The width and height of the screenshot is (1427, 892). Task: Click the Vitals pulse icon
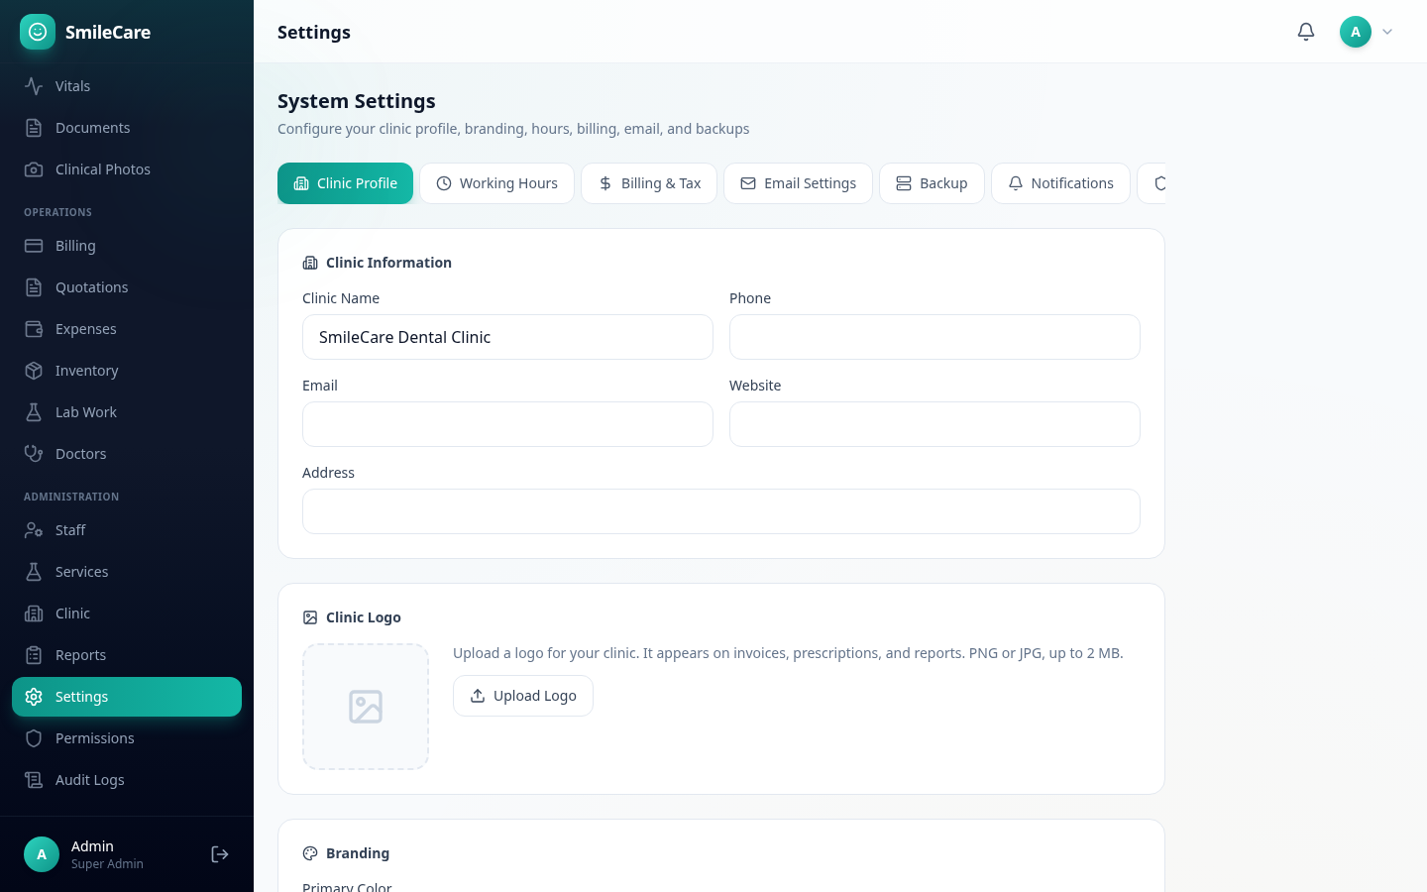34,86
